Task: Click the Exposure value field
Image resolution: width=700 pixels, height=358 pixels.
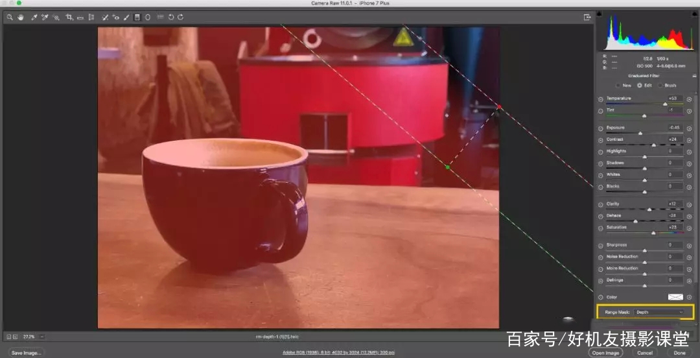Action: pos(675,127)
